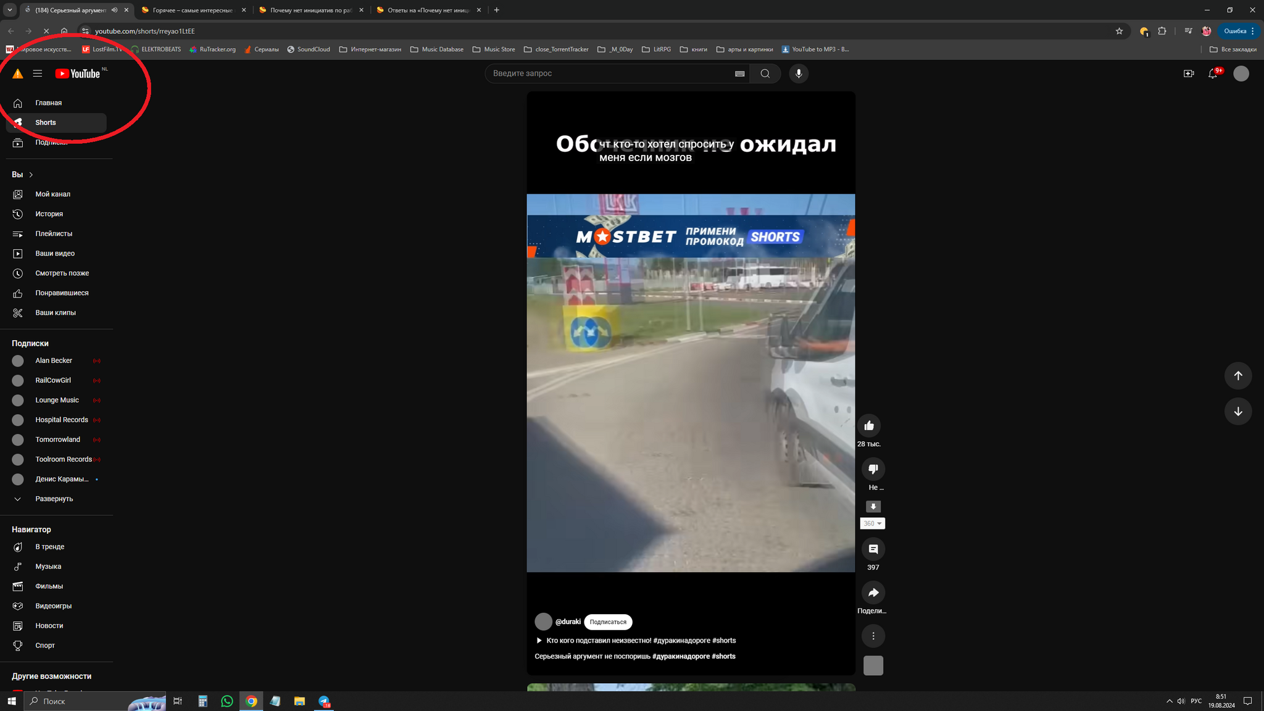Go to next short with down arrow

pyautogui.click(x=1237, y=412)
